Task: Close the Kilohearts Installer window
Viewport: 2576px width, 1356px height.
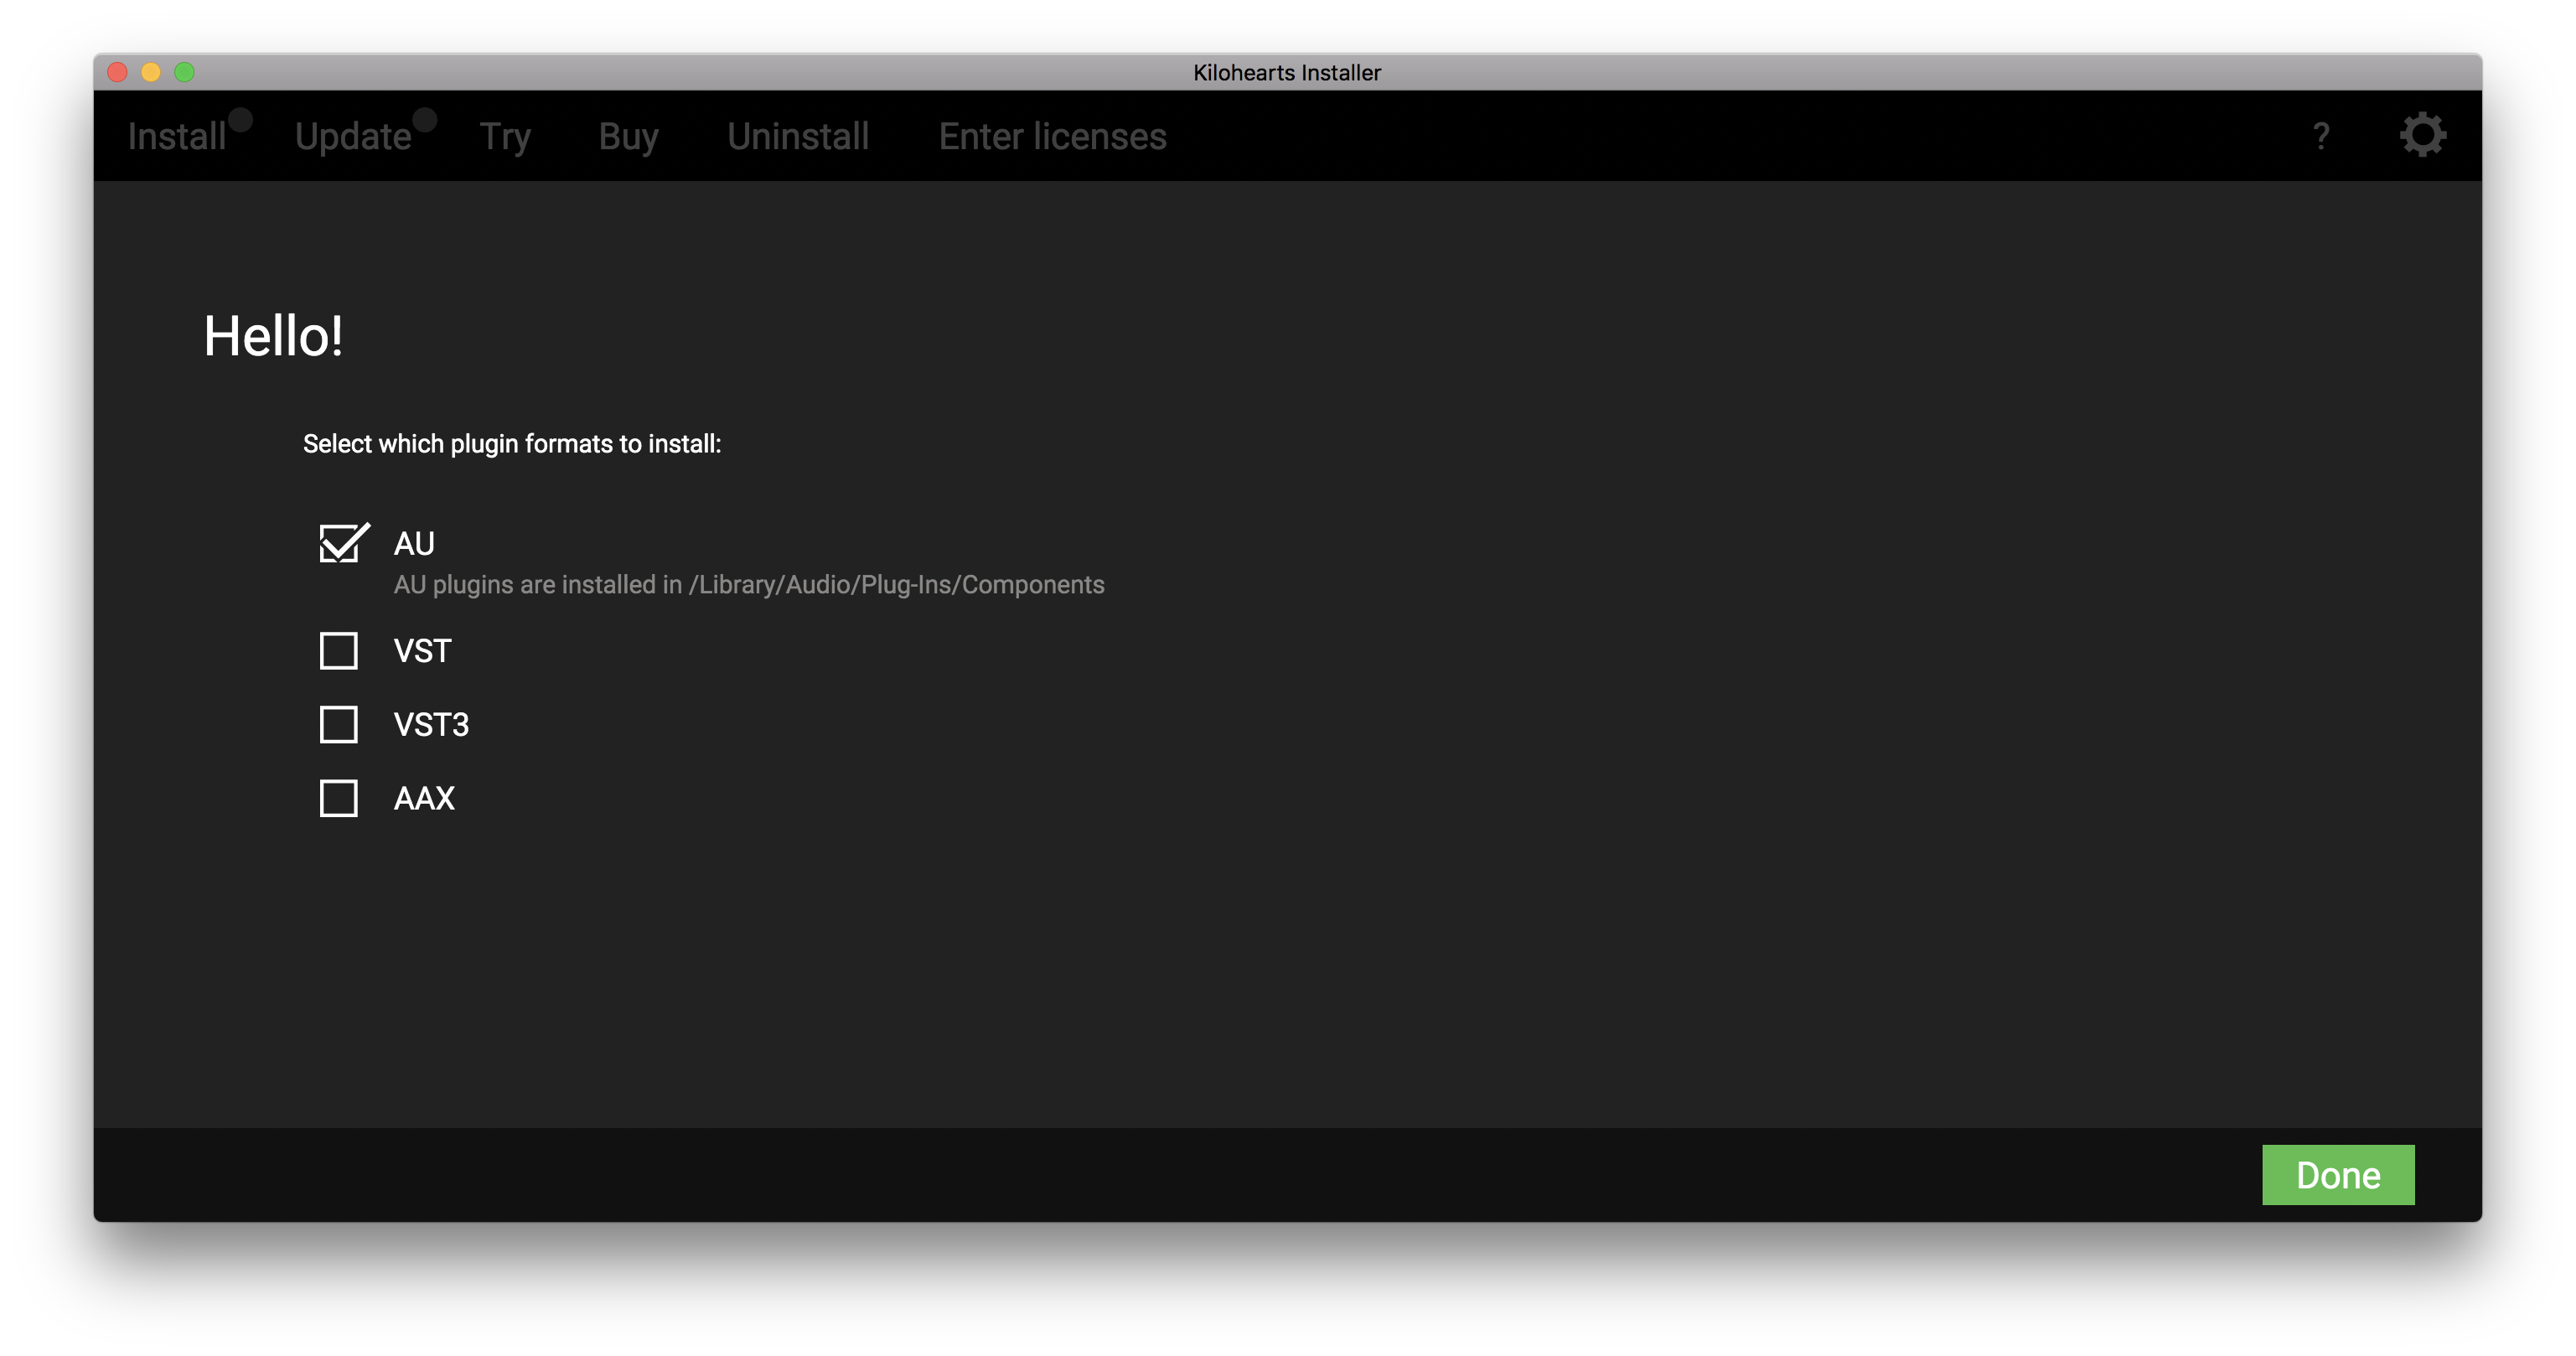Action: click(118, 72)
